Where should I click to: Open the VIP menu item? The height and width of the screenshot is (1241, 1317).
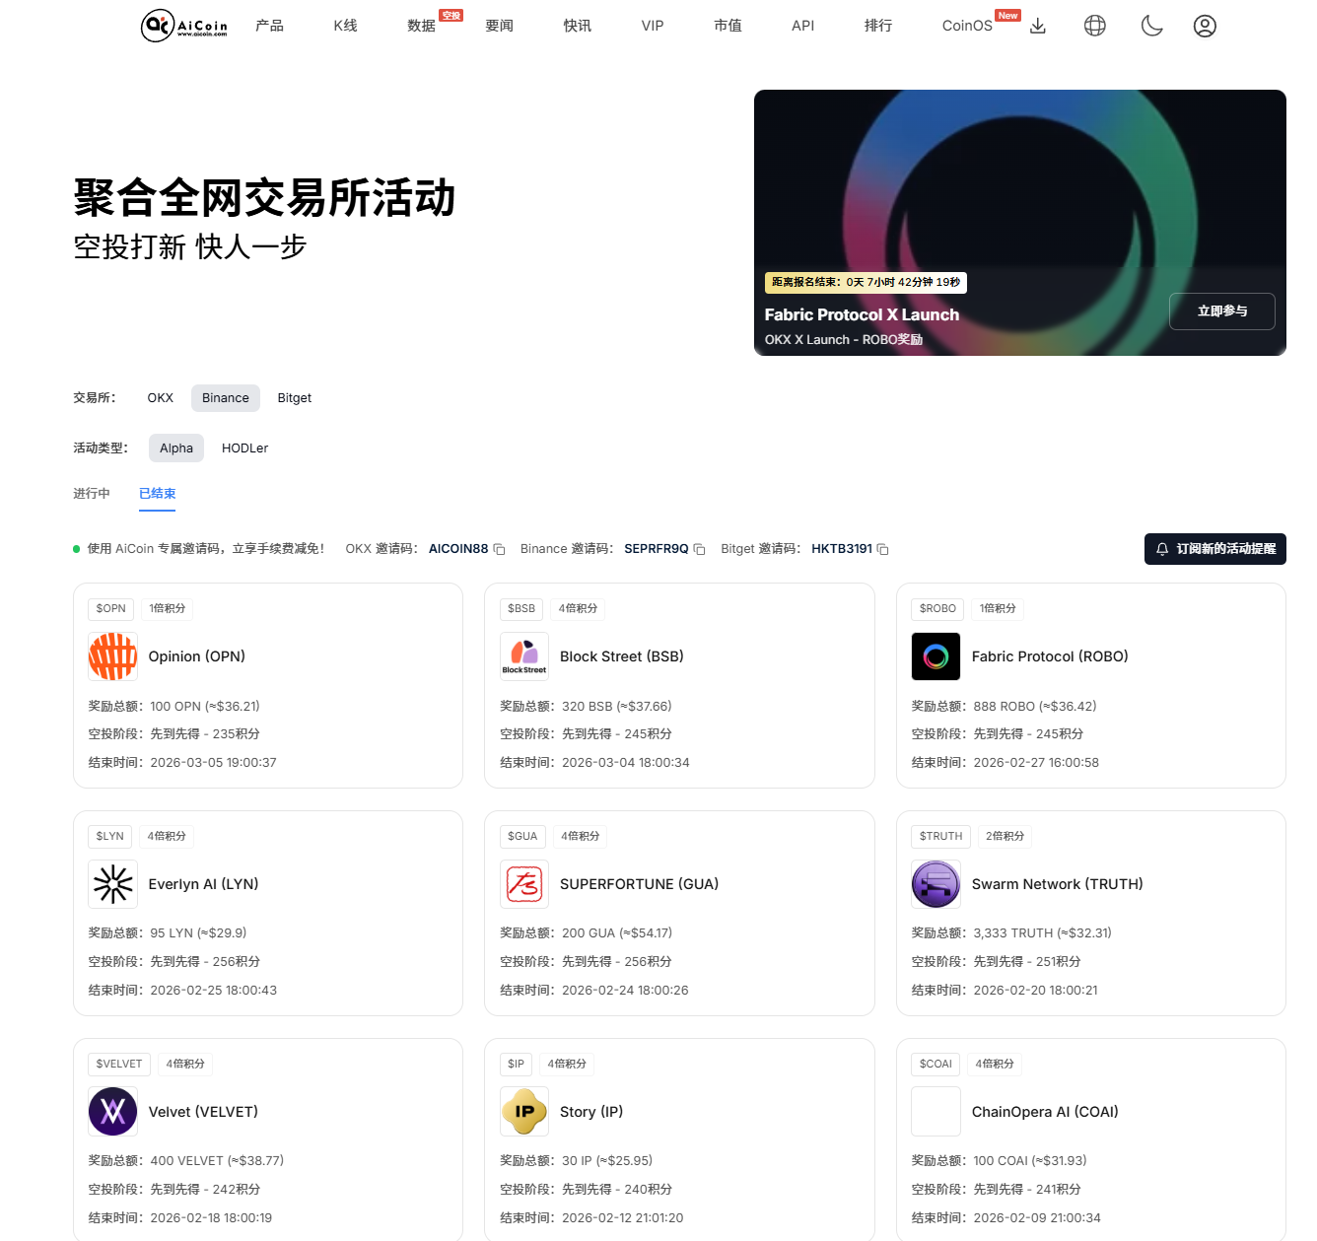click(653, 26)
